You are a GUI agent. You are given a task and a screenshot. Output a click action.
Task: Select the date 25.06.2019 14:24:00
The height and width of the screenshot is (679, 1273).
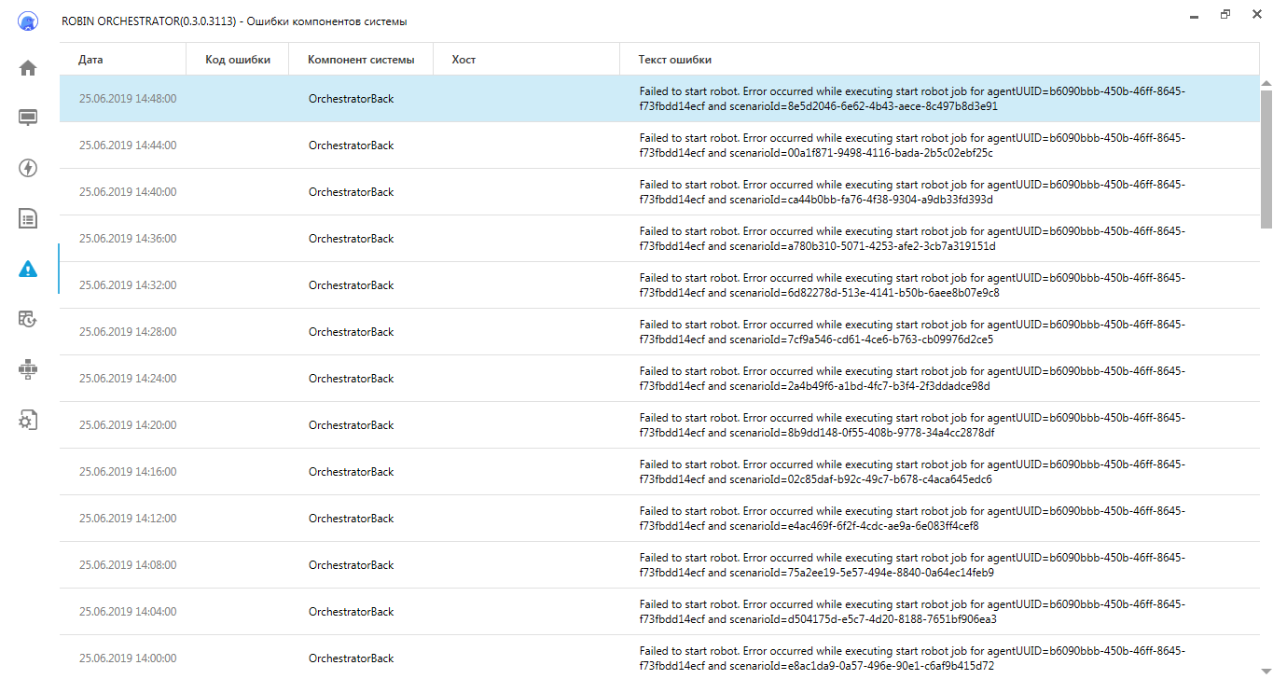coord(128,379)
